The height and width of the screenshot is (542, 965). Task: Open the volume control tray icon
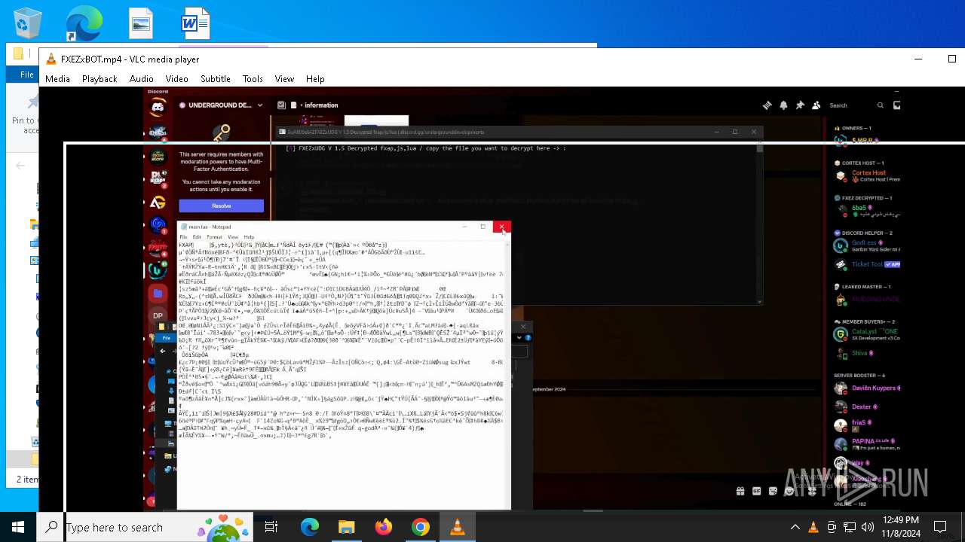(x=868, y=527)
